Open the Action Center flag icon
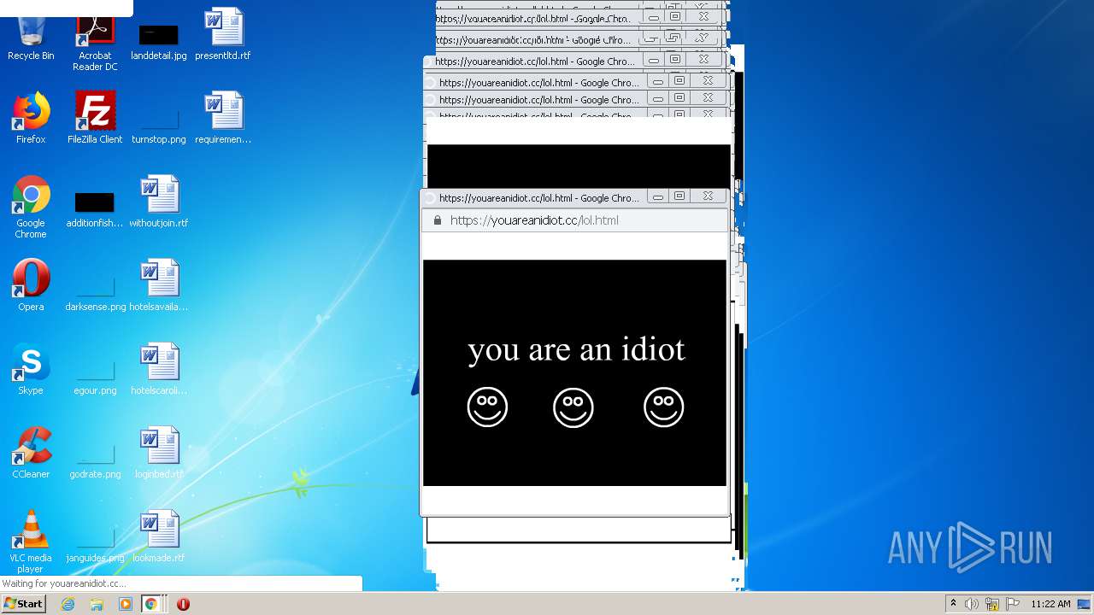 (1013, 604)
